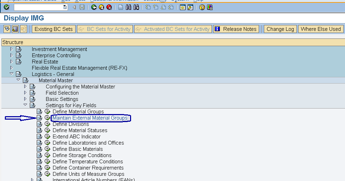Run the execute icon for Define Laboratories and Offices
Viewport: 345px width, 181px height.
47,143
